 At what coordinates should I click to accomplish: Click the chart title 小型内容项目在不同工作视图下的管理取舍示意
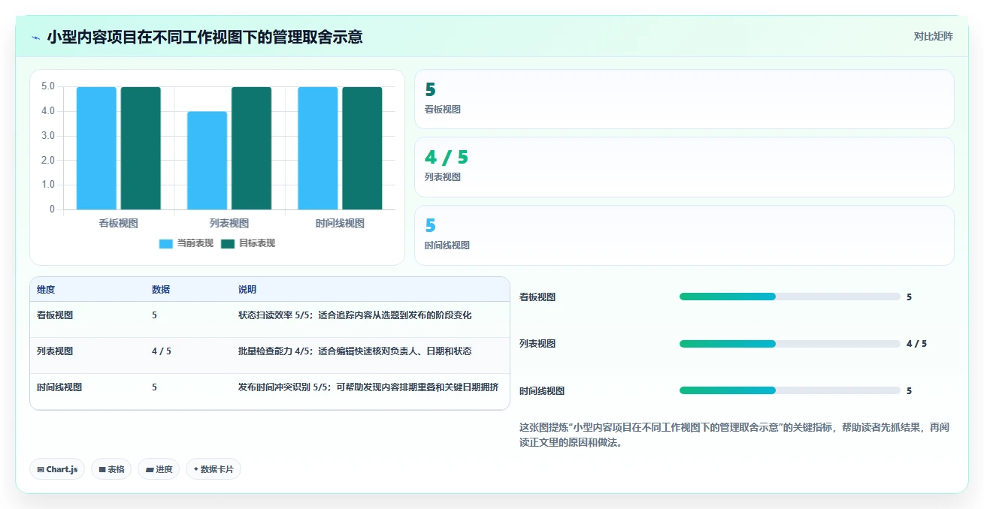click(x=204, y=37)
